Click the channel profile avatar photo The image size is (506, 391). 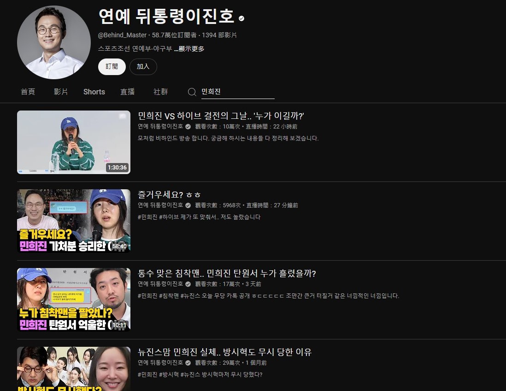tap(54, 43)
